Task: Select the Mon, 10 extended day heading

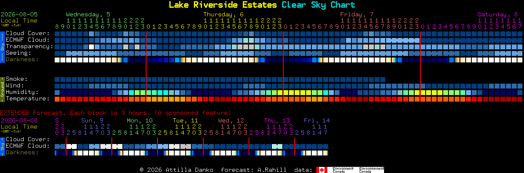Action: point(140,120)
